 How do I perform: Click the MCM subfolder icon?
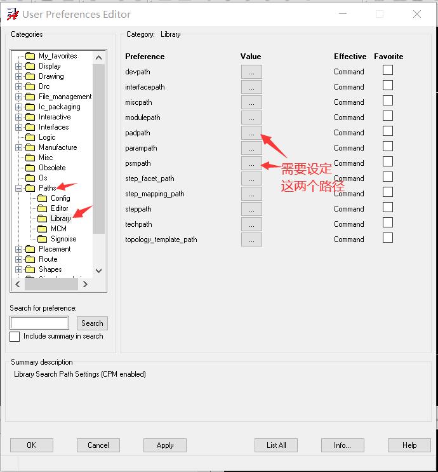(x=42, y=229)
